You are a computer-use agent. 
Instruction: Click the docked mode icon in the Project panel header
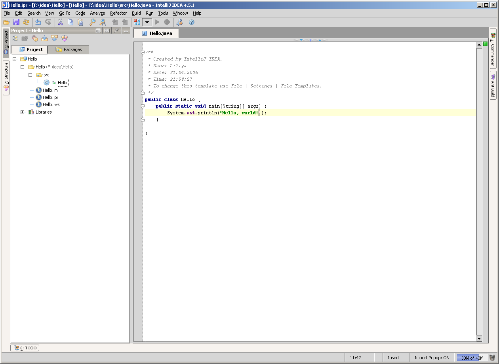coord(107,30)
